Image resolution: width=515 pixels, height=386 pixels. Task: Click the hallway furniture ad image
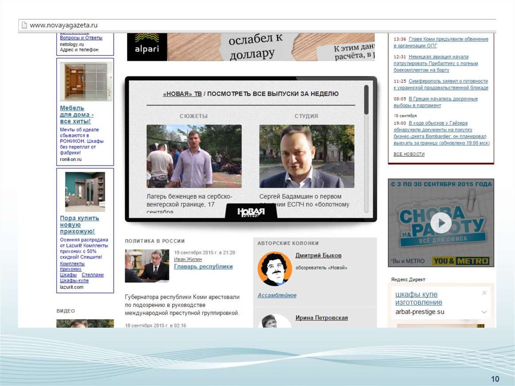click(x=85, y=192)
